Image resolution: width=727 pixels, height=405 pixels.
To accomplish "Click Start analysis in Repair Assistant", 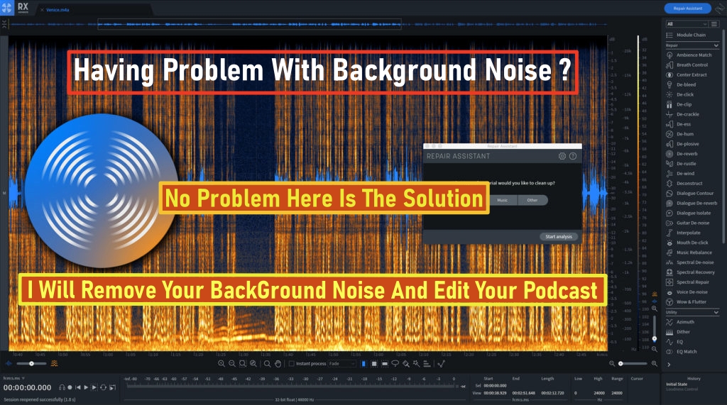I will point(559,236).
